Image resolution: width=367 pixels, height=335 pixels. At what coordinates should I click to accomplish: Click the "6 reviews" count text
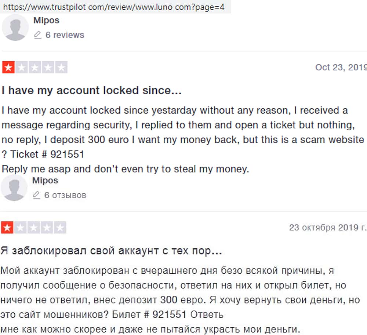(65, 35)
